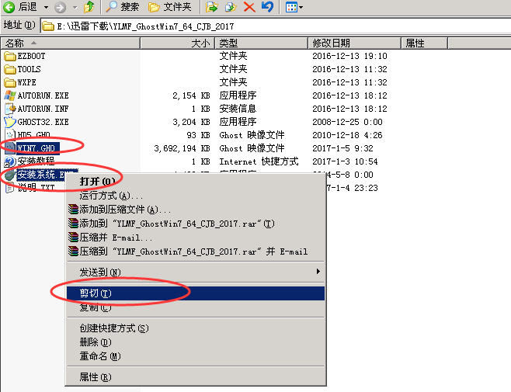Sort by 修改日期 column header
The width and height of the screenshot is (511, 392).
[355, 43]
